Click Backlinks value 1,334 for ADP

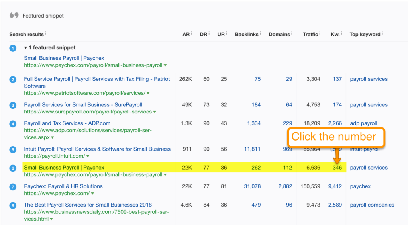254,123
